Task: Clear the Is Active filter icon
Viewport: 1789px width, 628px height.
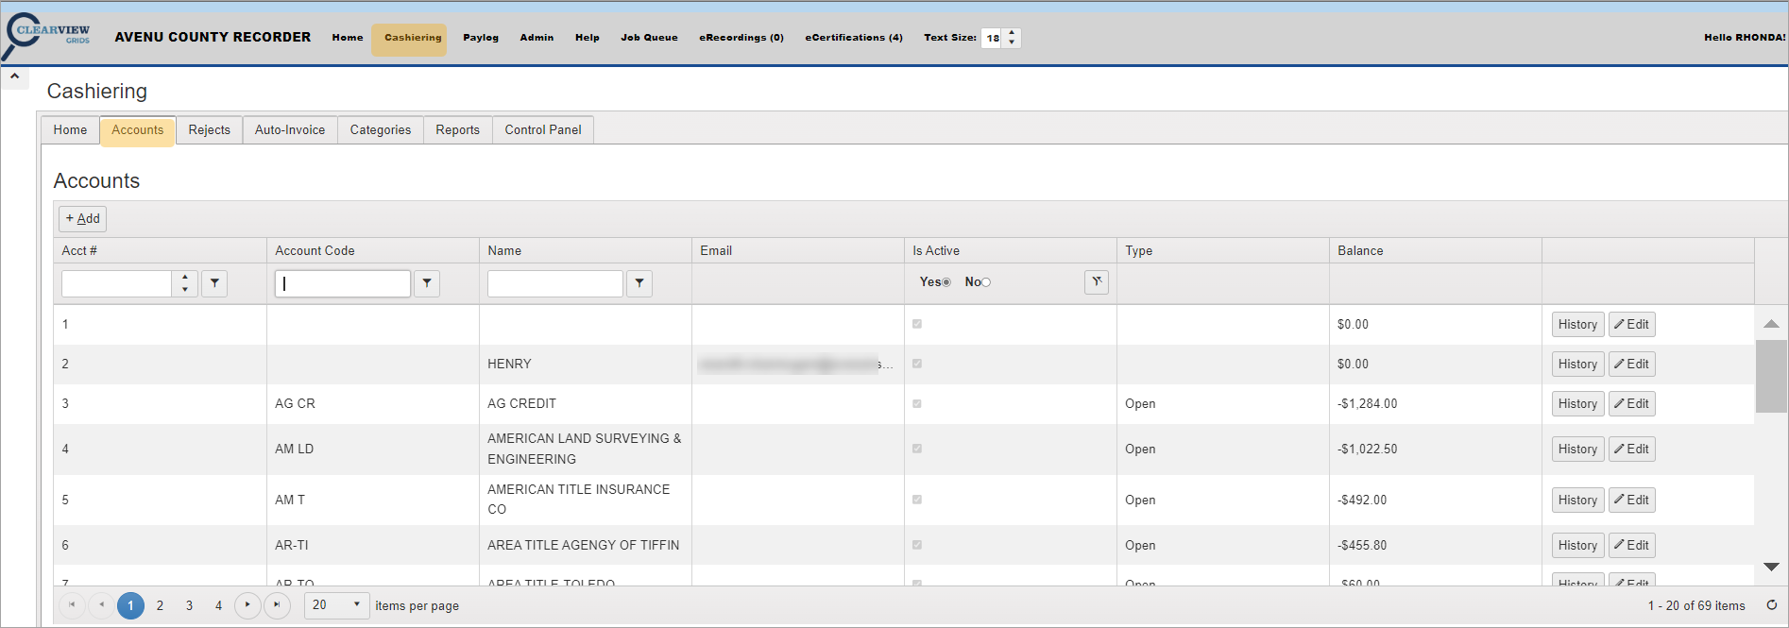Action: click(1096, 282)
